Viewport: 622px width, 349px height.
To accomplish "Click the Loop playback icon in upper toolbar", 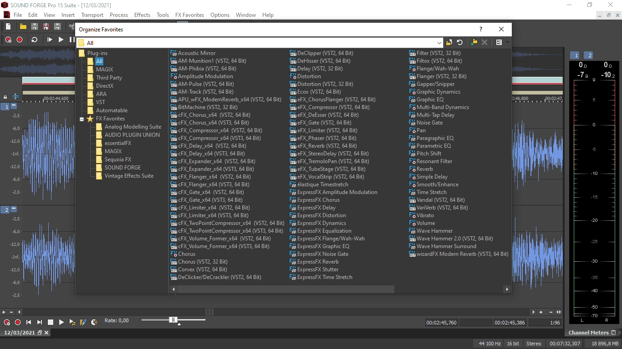I will click(34, 40).
